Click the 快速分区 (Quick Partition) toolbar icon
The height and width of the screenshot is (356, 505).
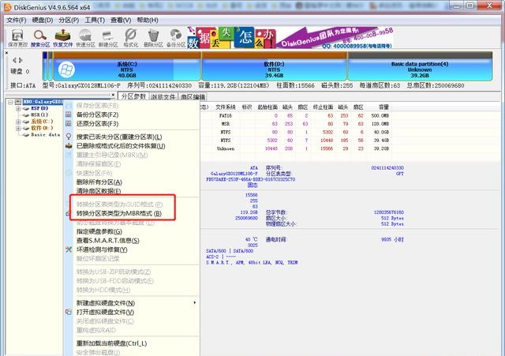pos(86,38)
